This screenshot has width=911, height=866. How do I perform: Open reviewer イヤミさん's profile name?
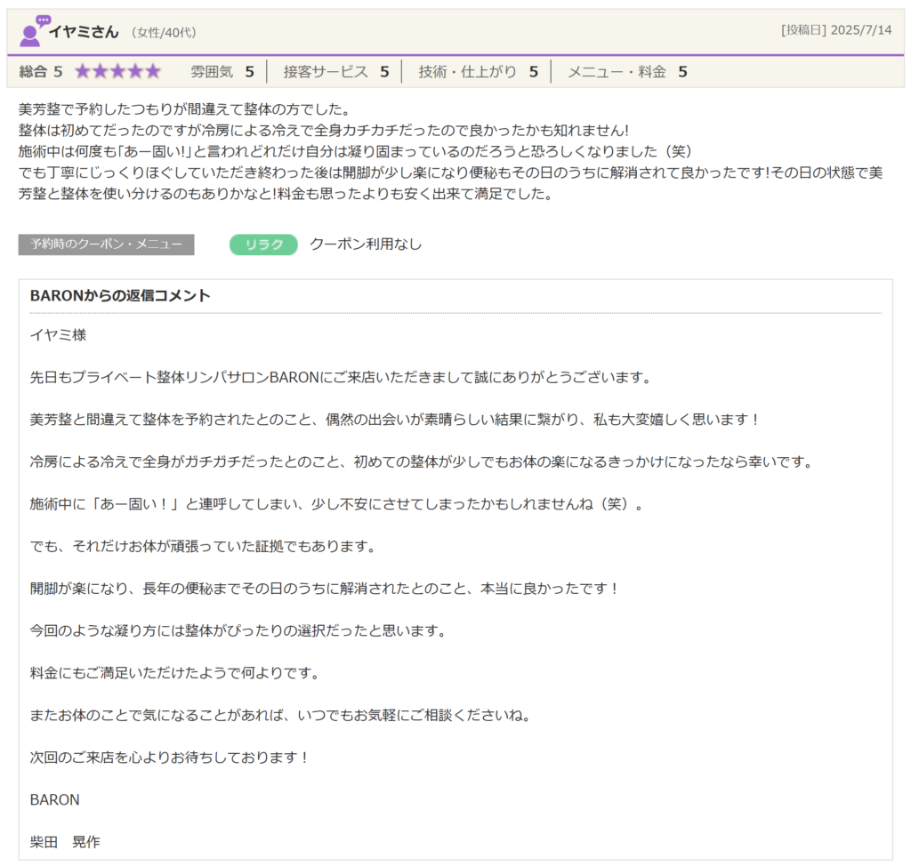pyautogui.click(x=84, y=32)
